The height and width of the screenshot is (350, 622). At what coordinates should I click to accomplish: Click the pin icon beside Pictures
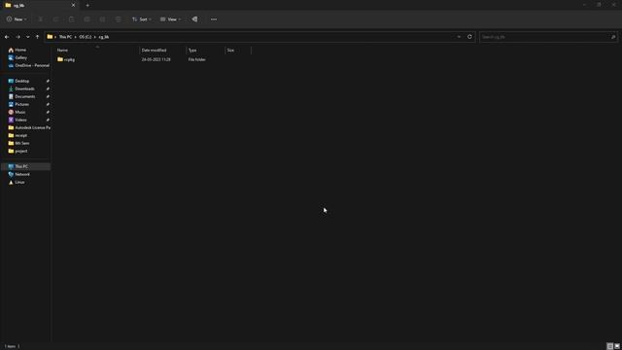point(48,104)
